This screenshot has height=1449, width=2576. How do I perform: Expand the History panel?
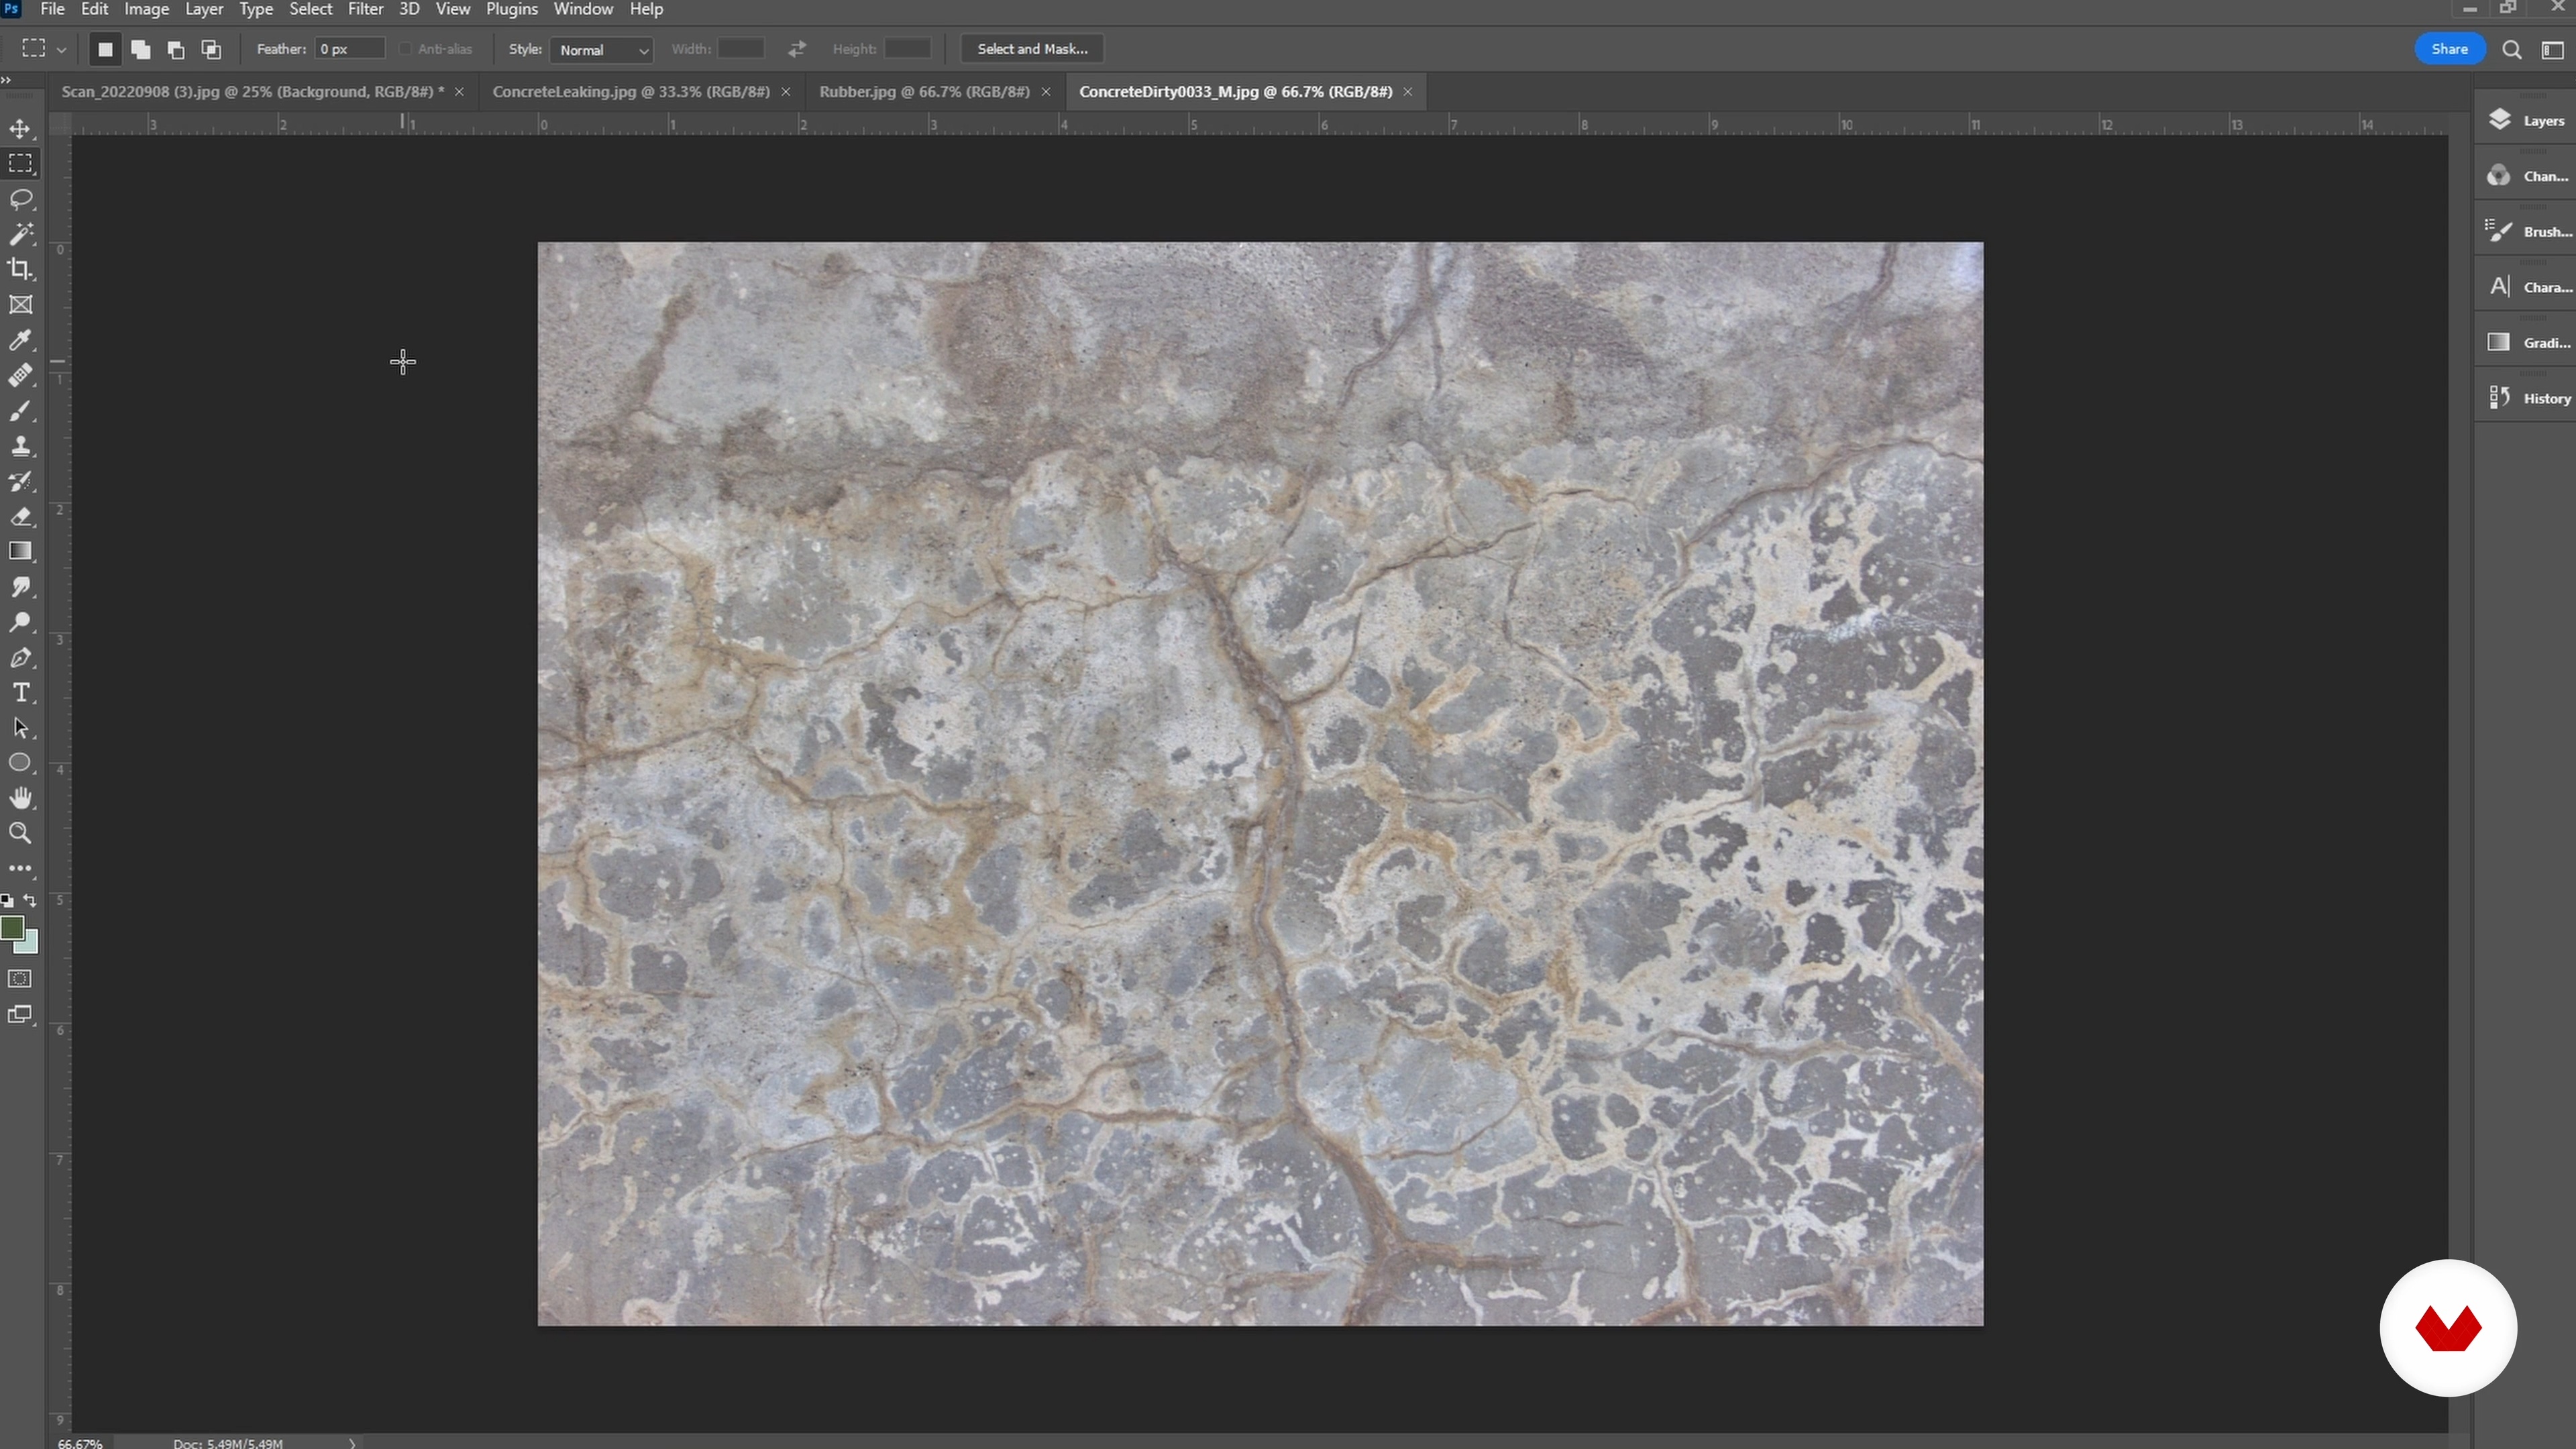(x=2526, y=398)
